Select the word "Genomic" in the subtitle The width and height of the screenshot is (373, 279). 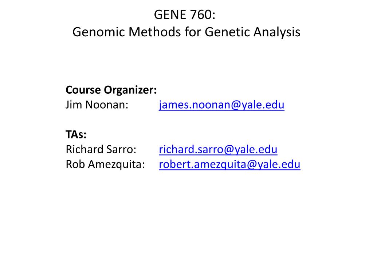[x=99, y=32]
